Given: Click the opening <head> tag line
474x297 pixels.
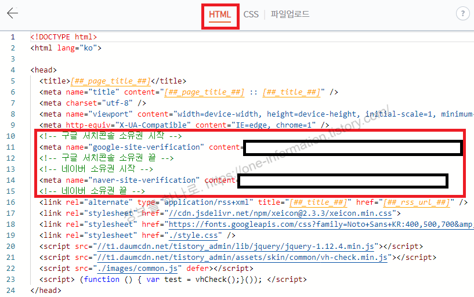Looking at the screenshot, I should pyautogui.click(x=44, y=70).
